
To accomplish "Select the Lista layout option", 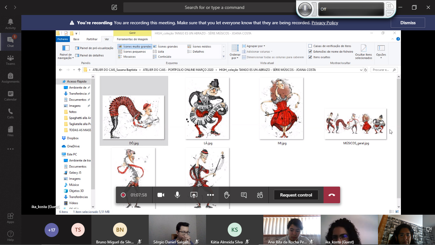I will pos(159,51).
